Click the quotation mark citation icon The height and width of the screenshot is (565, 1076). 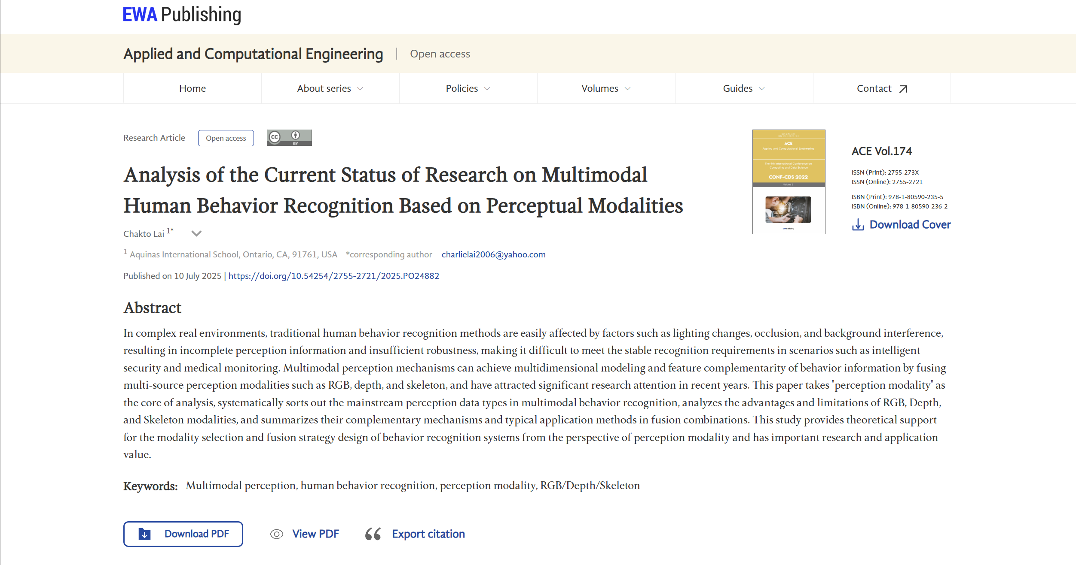pos(373,534)
